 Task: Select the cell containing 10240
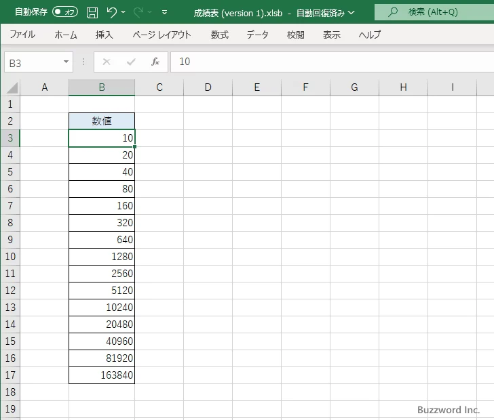[x=102, y=308]
